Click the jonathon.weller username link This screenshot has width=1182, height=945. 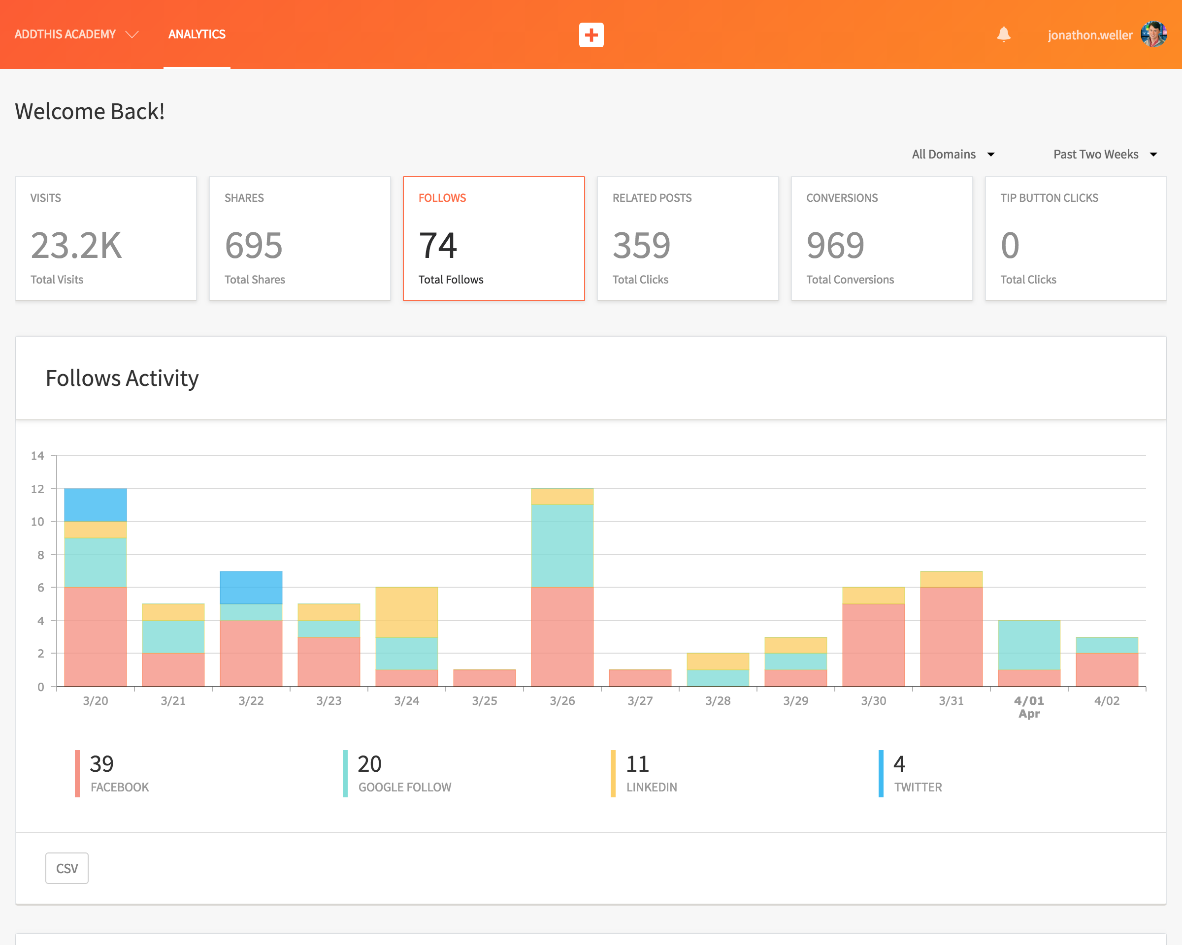click(1089, 35)
